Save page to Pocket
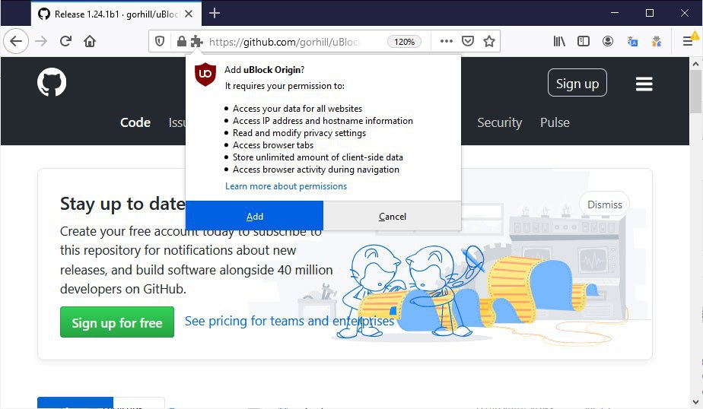Viewport: 703px width, 409px height. coord(468,41)
